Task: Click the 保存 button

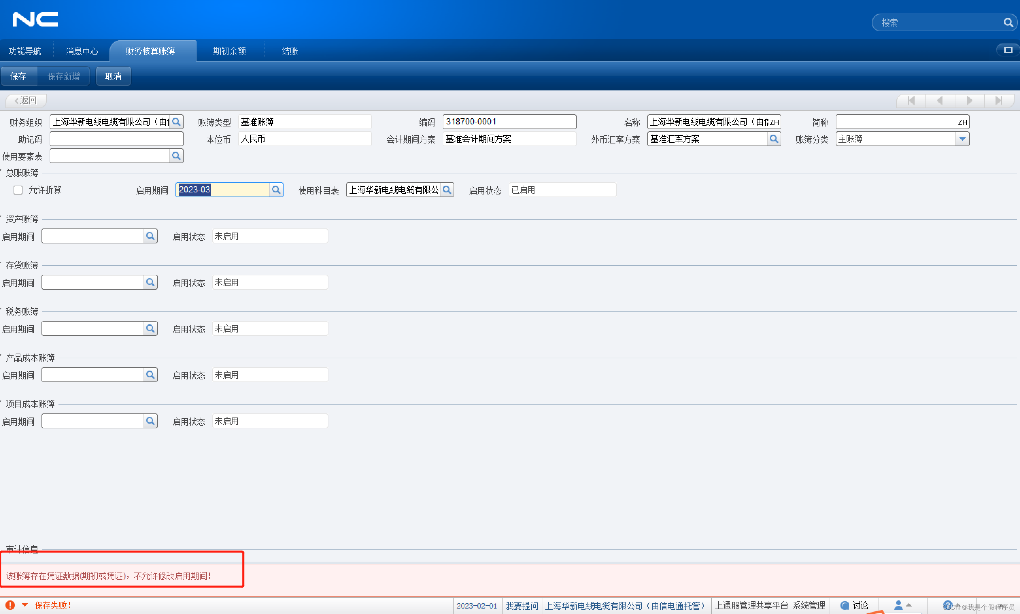Action: [18, 76]
